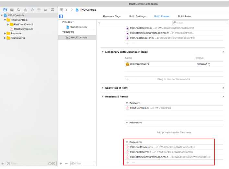The image size is (229, 169).
Task: Open the Symbol navigator icon
Action: (x=12, y=10)
